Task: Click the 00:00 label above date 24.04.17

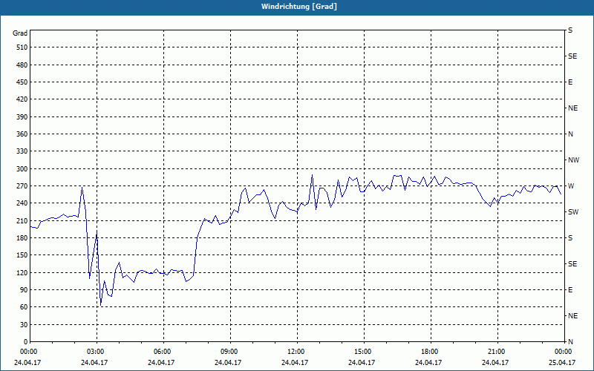Action: (27, 351)
